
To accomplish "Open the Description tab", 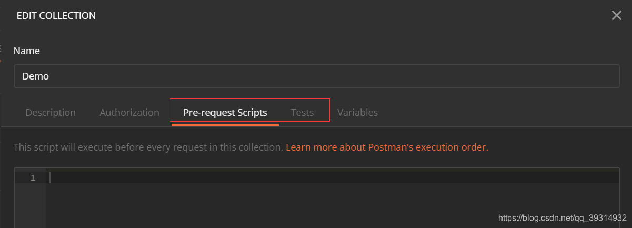I will tap(51, 112).
